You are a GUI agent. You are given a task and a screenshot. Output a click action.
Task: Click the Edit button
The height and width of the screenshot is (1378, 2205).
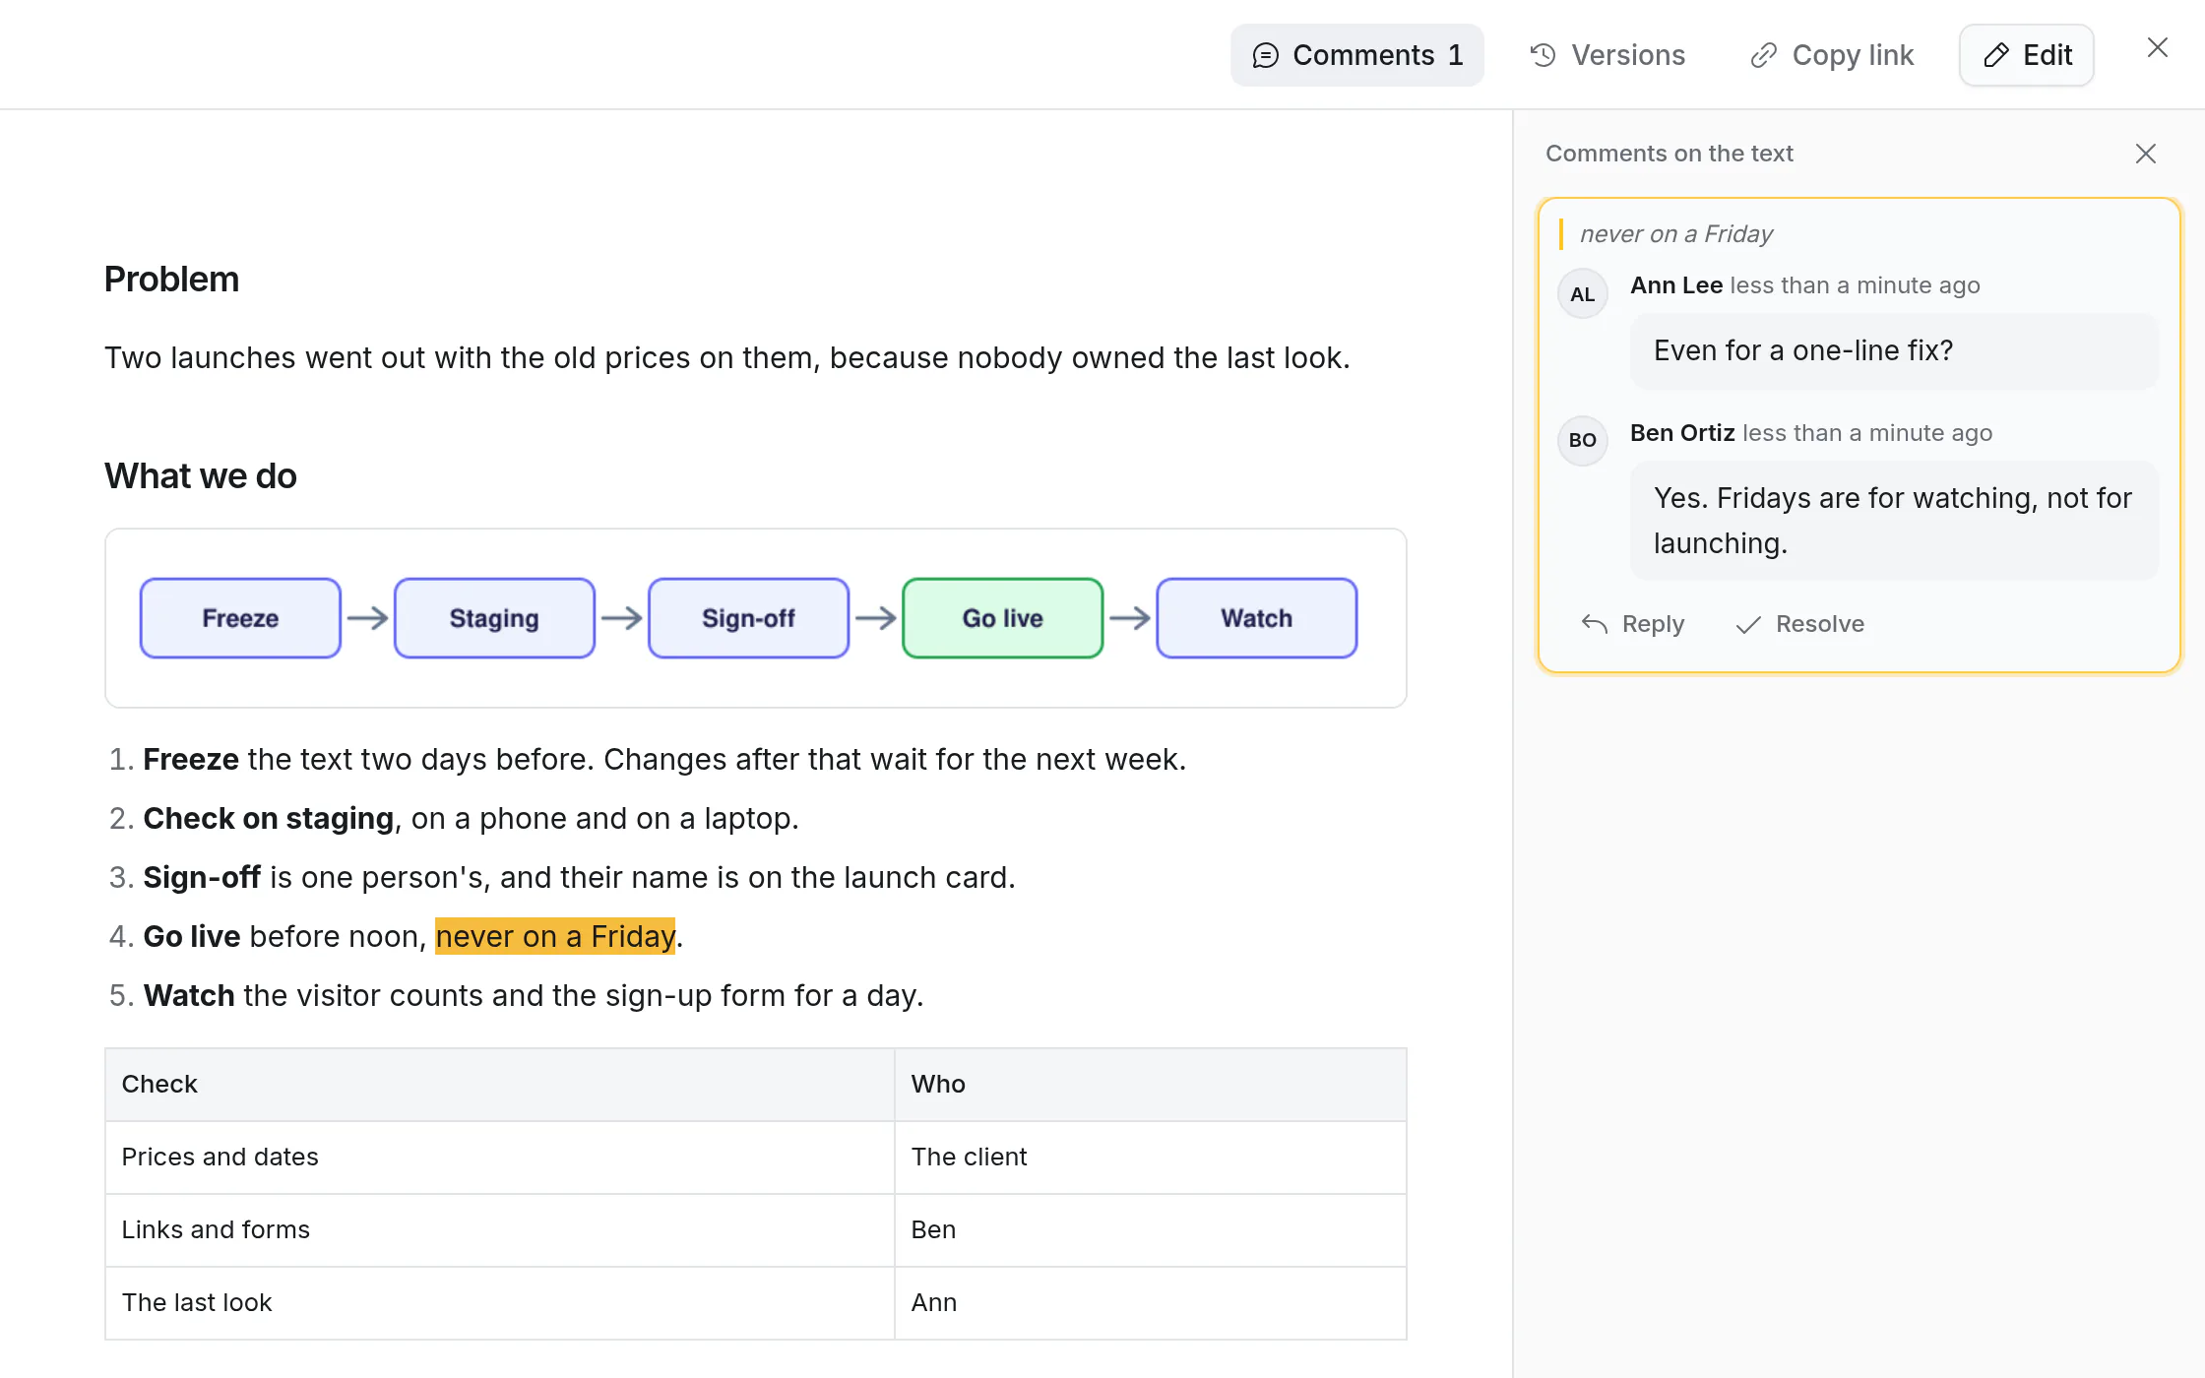2027,55
